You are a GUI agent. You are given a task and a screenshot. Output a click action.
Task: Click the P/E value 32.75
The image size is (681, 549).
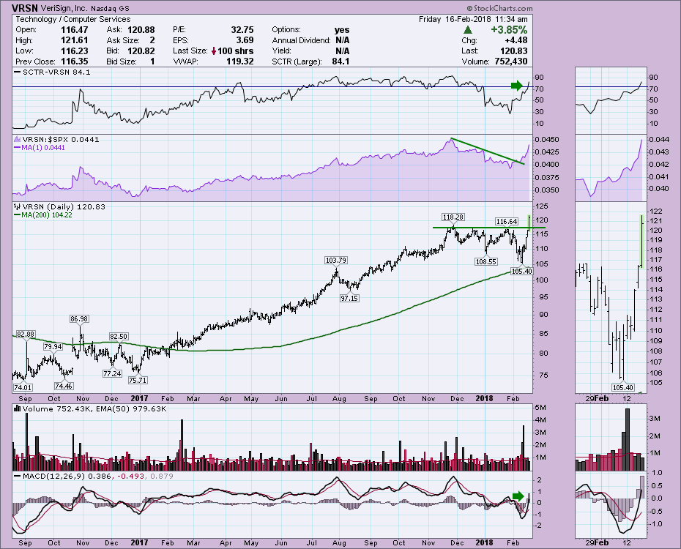tap(242, 30)
